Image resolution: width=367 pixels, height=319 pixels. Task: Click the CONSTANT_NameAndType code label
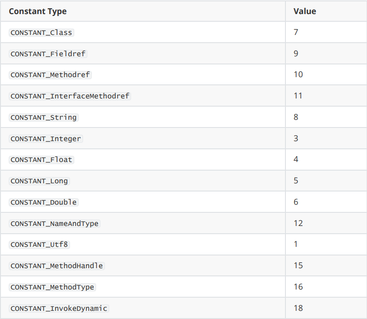click(x=54, y=224)
